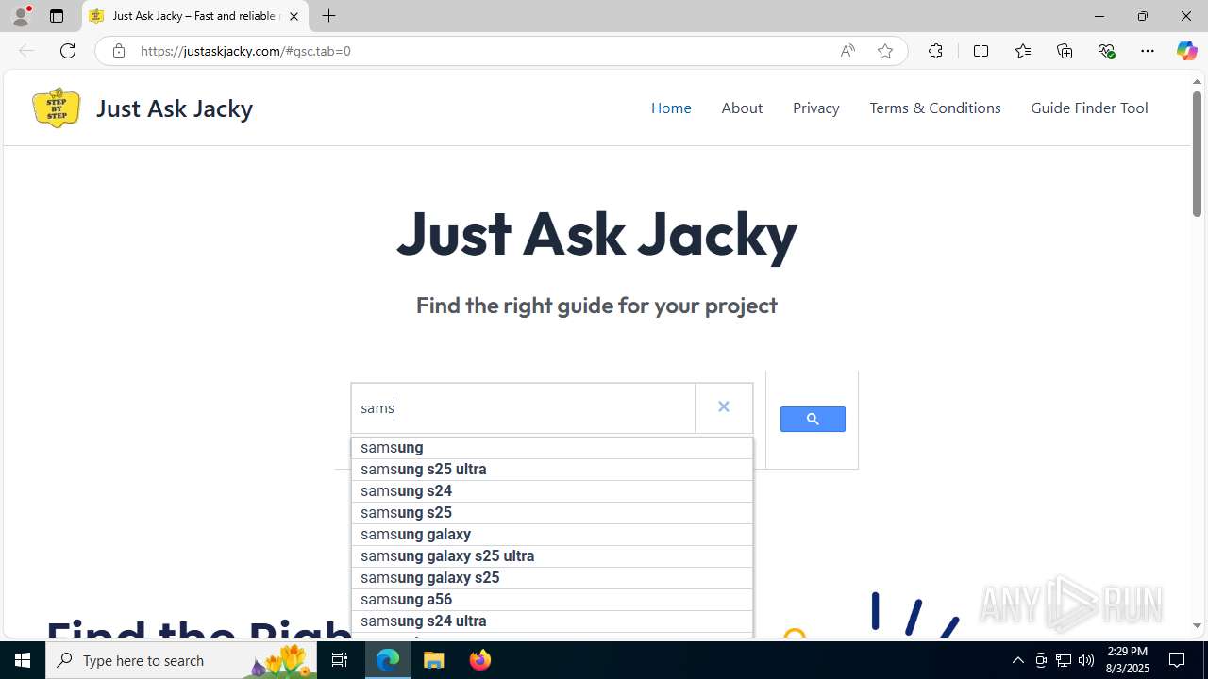Toggle the Split screen button

point(981,51)
